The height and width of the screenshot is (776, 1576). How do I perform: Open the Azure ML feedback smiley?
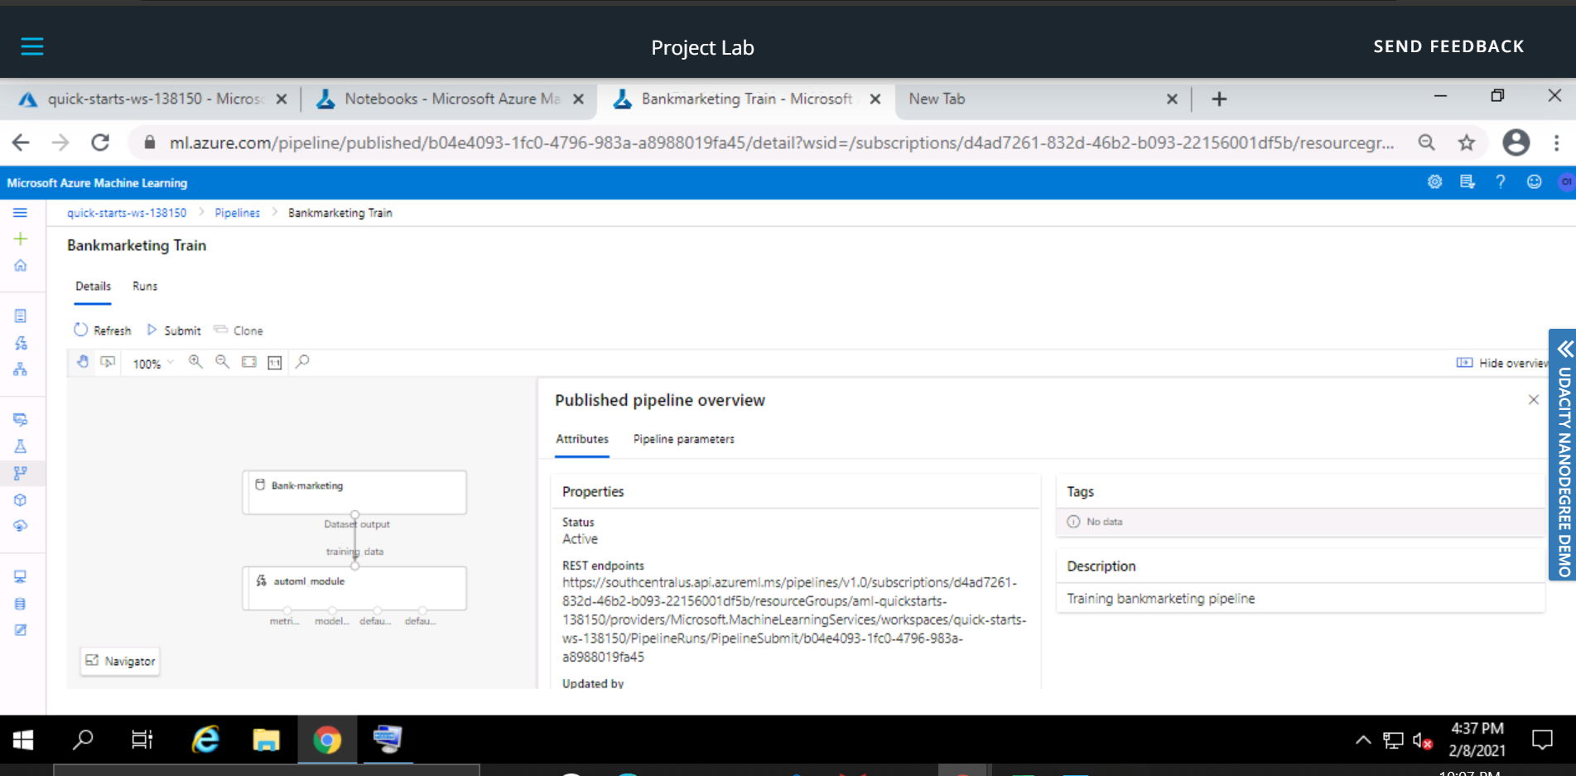click(1534, 182)
